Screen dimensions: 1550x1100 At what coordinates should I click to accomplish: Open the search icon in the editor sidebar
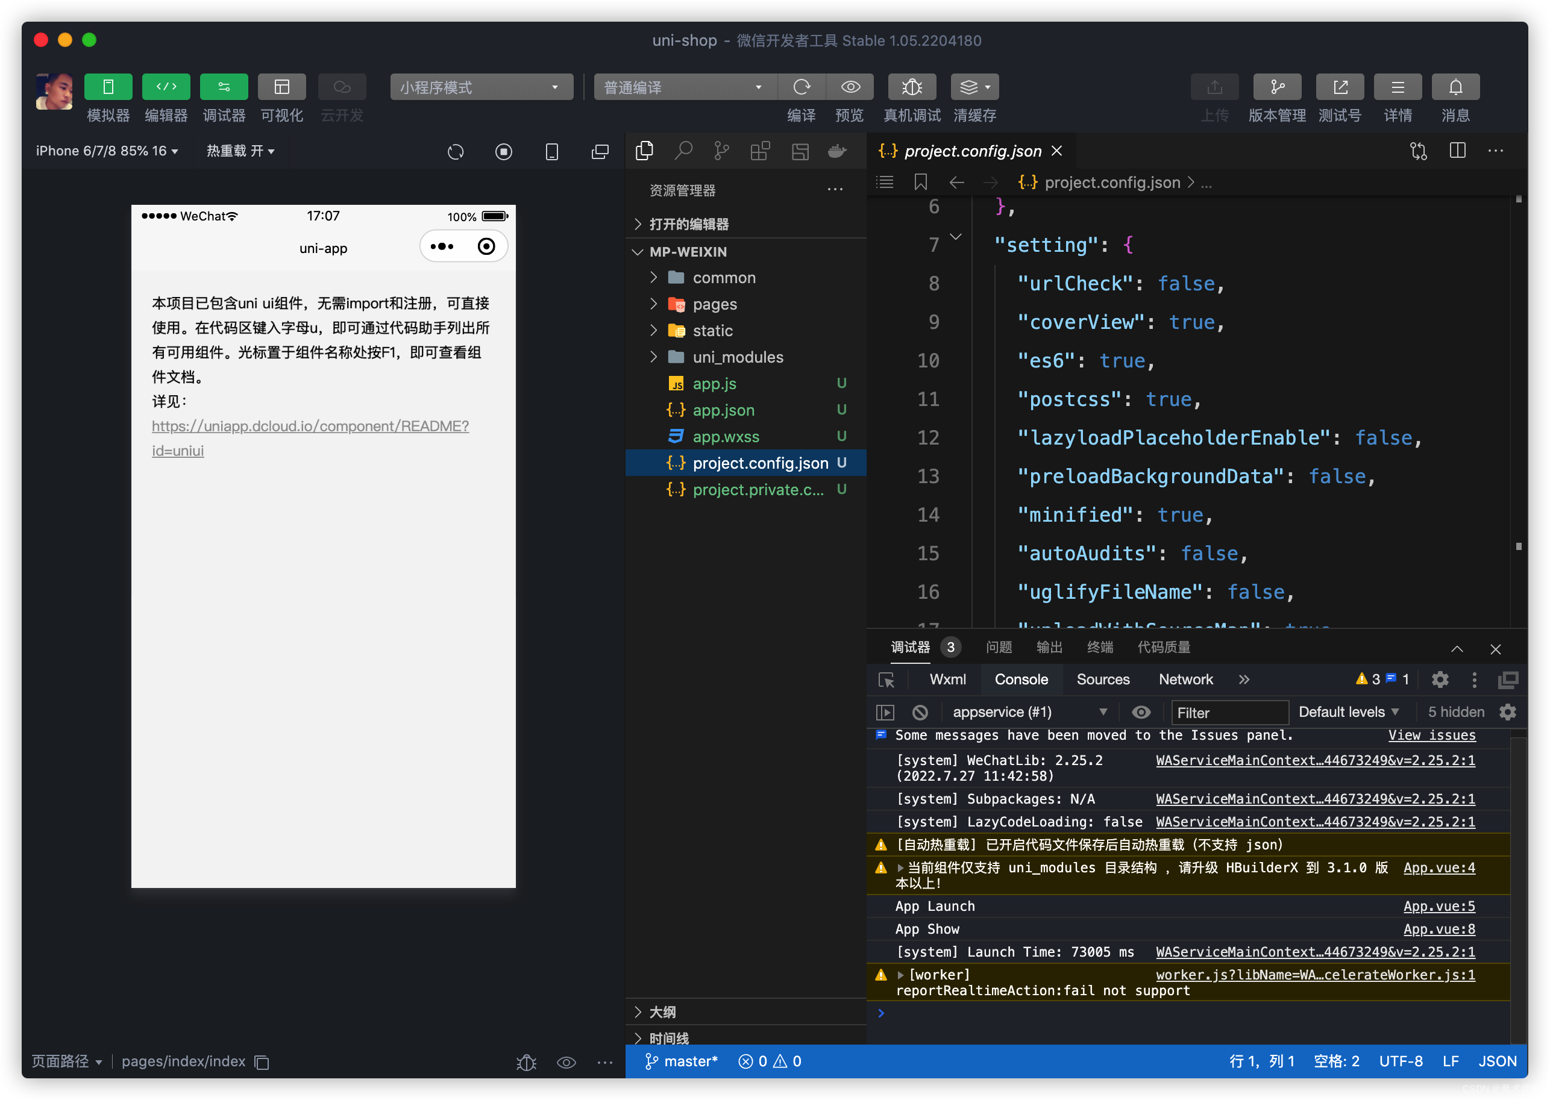pyautogui.click(x=683, y=151)
